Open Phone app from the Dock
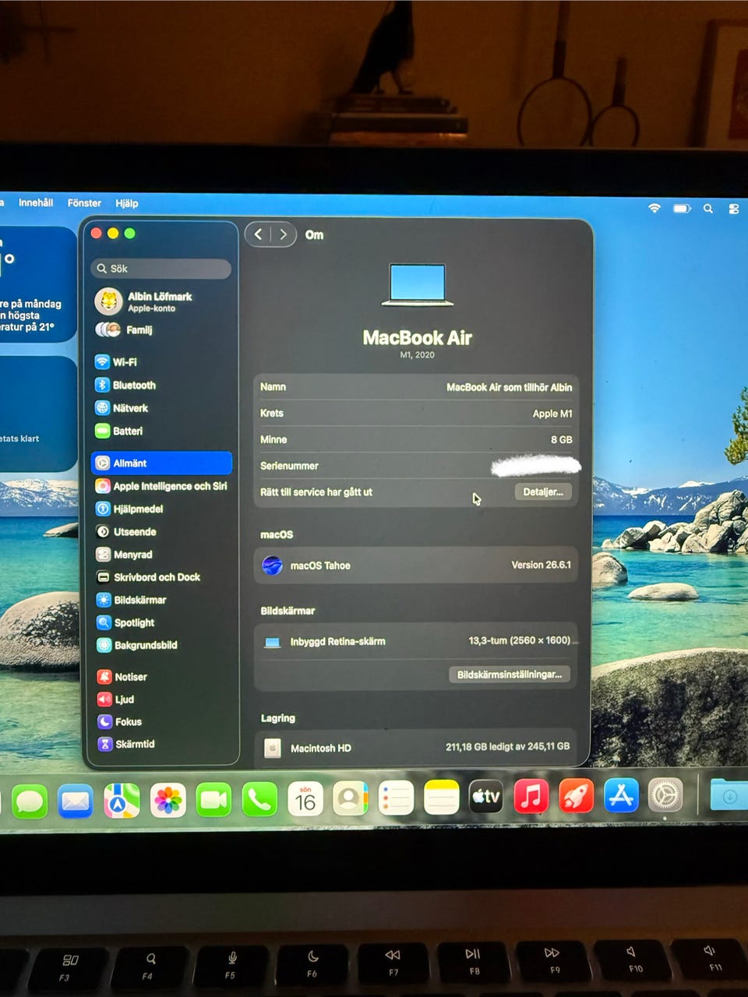Viewport: 748px width, 997px height. tap(259, 799)
